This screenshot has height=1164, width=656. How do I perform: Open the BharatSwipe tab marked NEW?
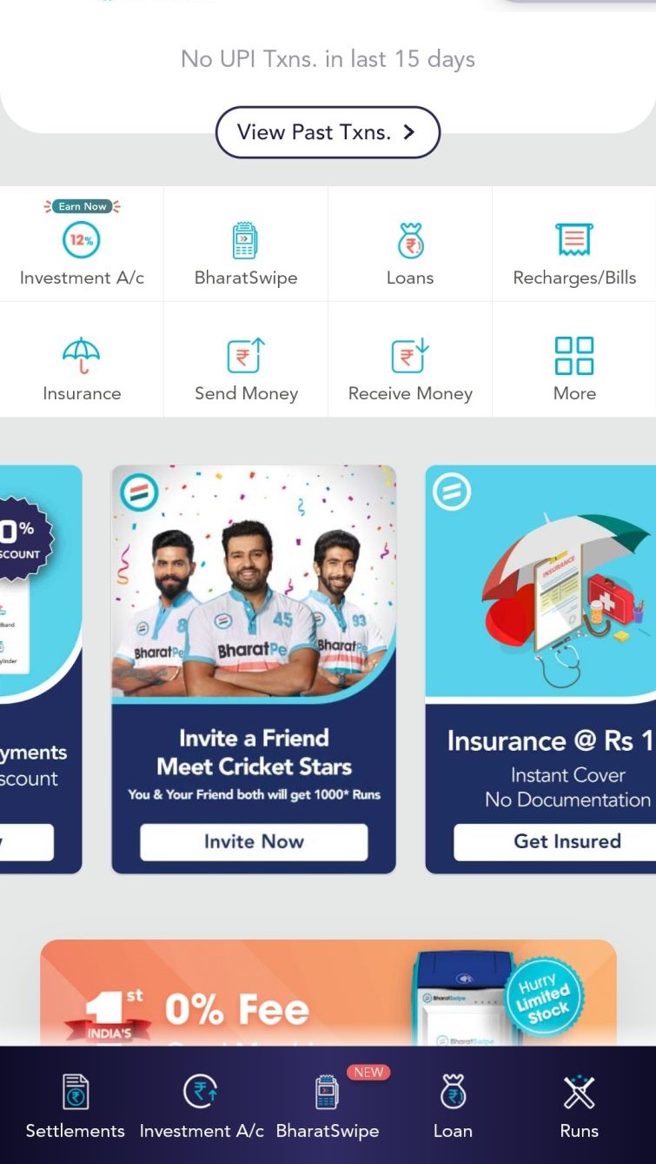(x=328, y=1106)
